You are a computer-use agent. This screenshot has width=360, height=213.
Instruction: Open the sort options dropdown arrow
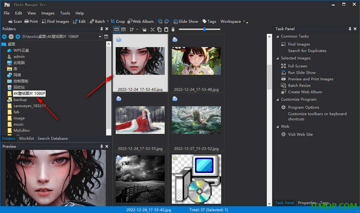click(137, 29)
